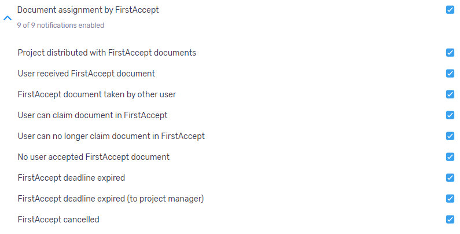Click the User received FirstAccept document label

[x=86, y=74]
